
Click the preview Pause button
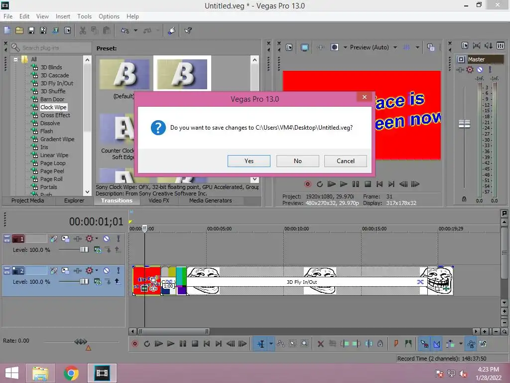(356, 184)
